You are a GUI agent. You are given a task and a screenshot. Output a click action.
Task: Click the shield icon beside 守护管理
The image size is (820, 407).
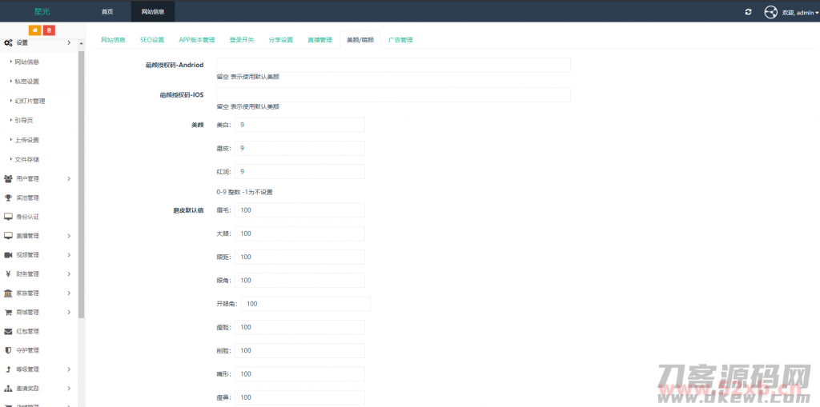(8, 350)
